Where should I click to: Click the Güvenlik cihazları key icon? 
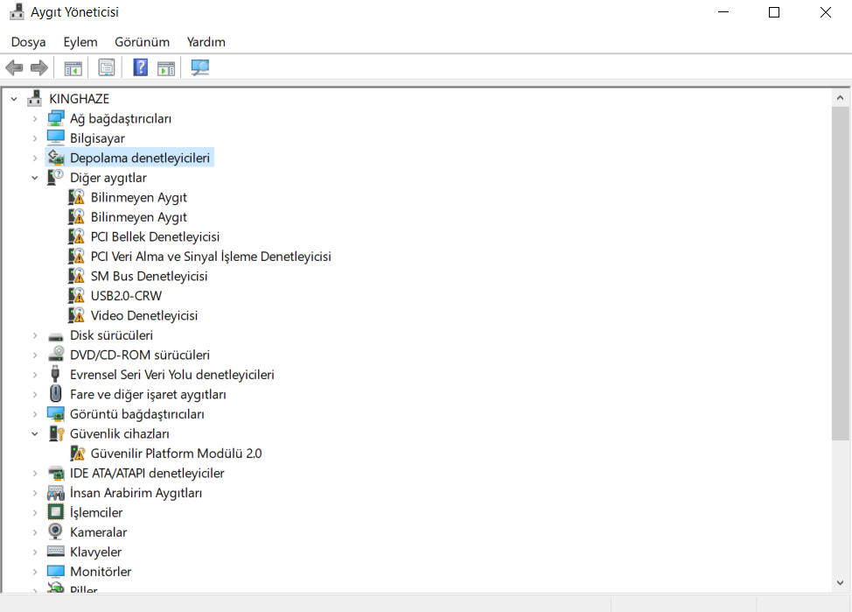[x=57, y=433]
